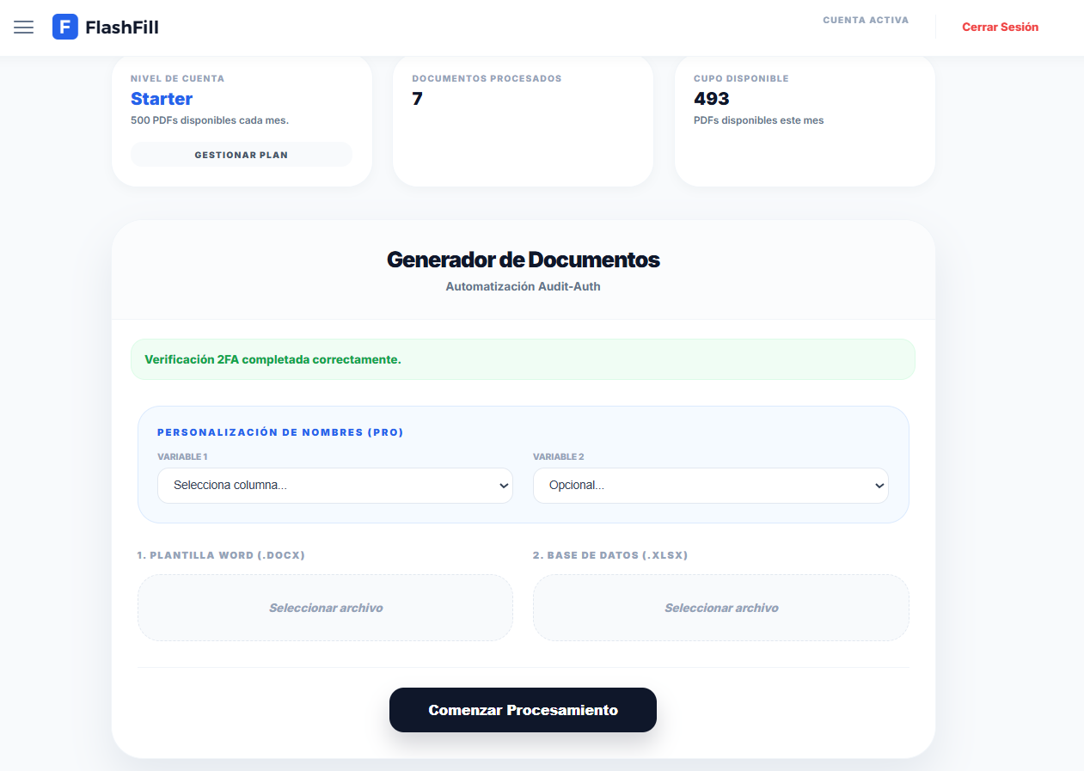Click the '1. Plantilla Word (.DOCX)' label
The height and width of the screenshot is (771, 1084).
[x=221, y=555]
